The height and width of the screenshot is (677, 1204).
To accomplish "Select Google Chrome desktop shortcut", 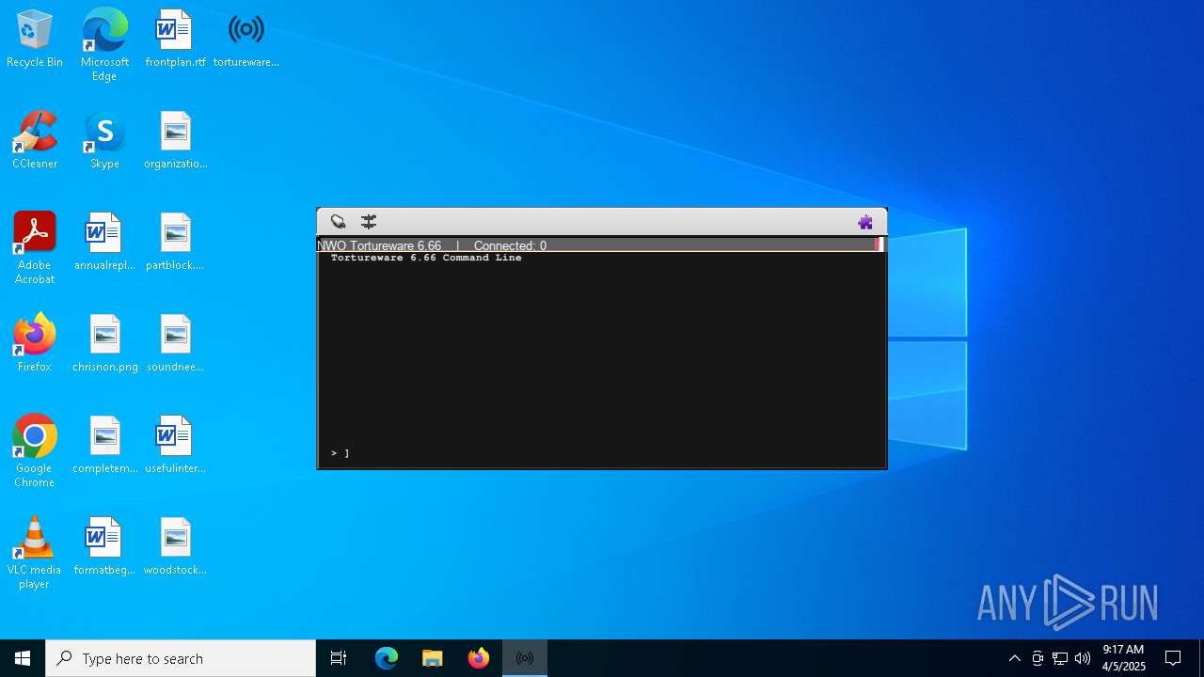I will [x=35, y=451].
